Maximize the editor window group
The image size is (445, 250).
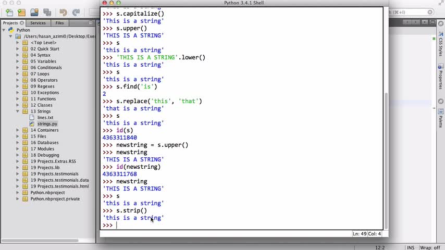pyautogui.click(x=433, y=22)
